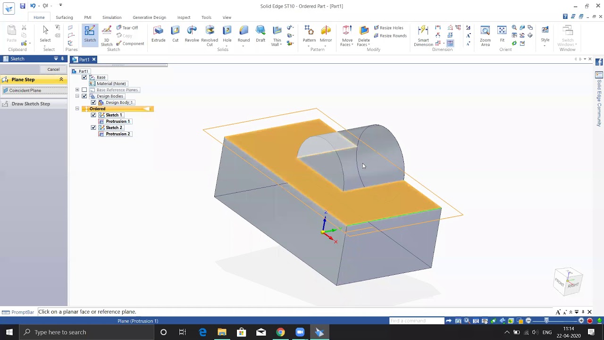Viewport: 604px width, 340px height.
Task: Click the Zoom Area tool
Action: coord(485,36)
